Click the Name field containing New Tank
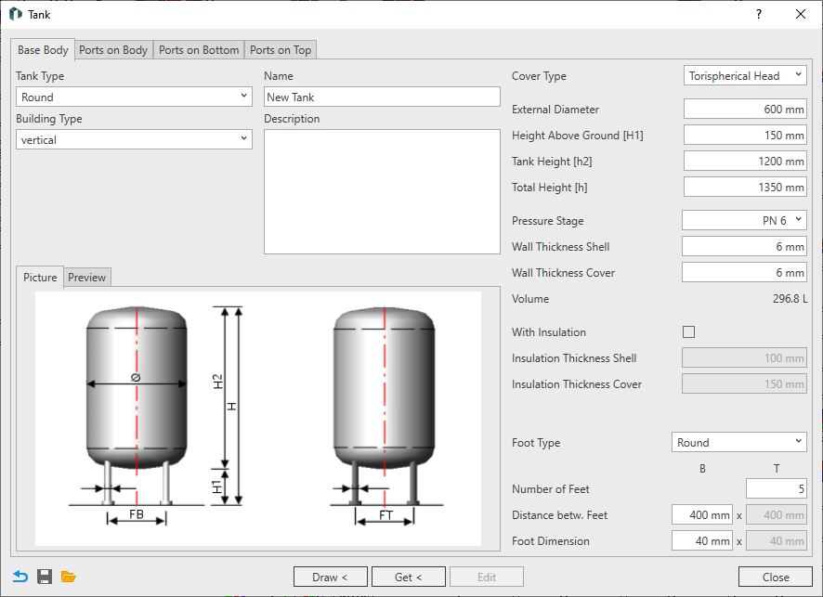The height and width of the screenshot is (597, 823). coord(382,97)
